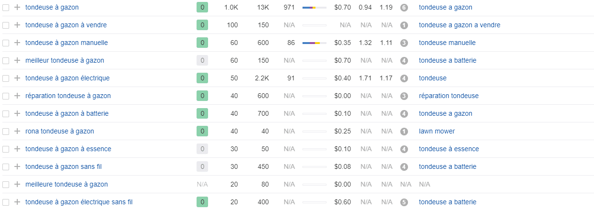Click plus icon for 'meilleure tondeuse à gazon'
This screenshot has width=594, height=210.
click(x=17, y=184)
